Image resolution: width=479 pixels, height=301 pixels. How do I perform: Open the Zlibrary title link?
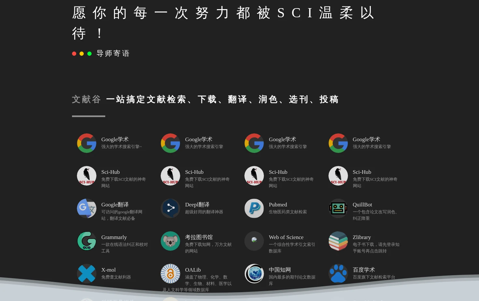(x=362, y=237)
